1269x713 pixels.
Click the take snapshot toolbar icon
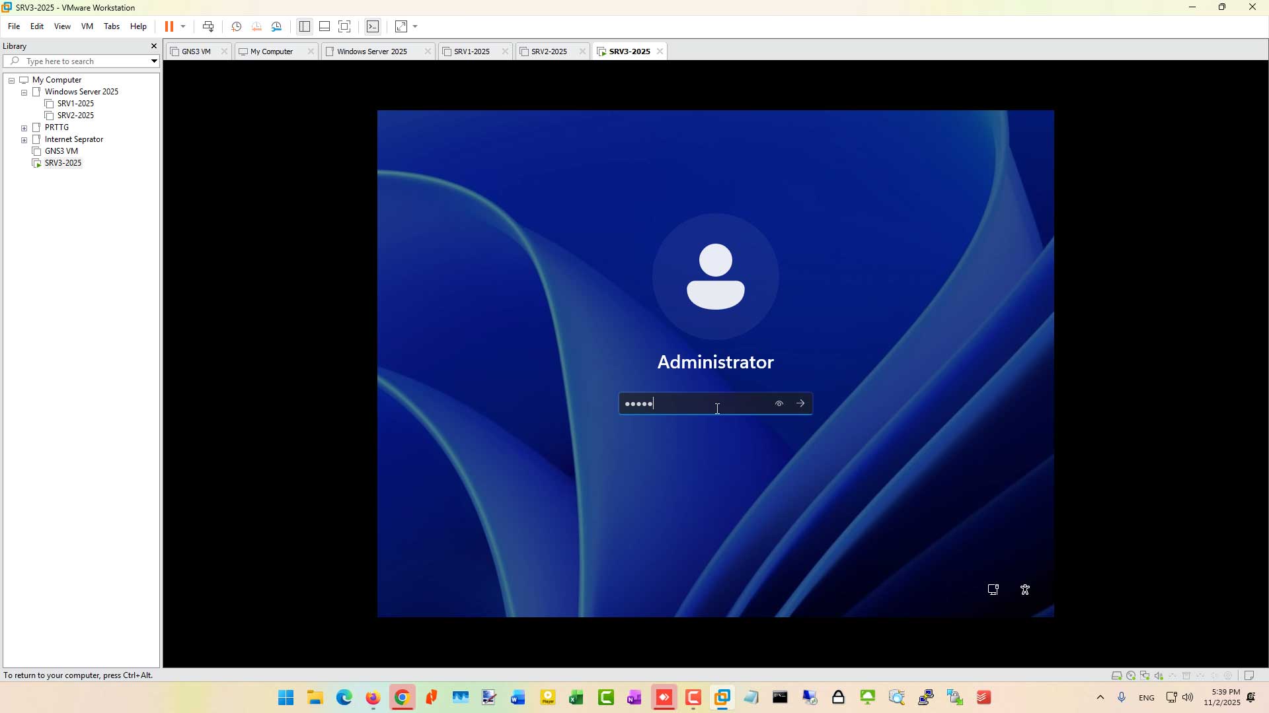[x=236, y=26]
